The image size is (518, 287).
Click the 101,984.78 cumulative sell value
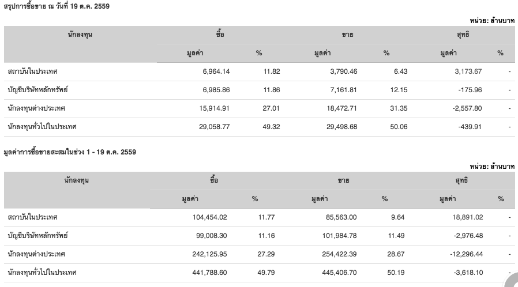tap(339, 236)
